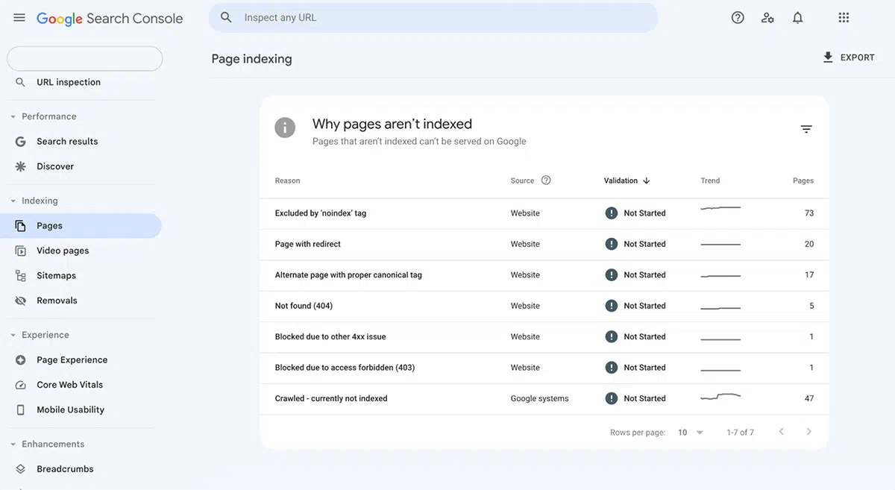Click the EXPORT button
The height and width of the screenshot is (490, 895).
(849, 57)
